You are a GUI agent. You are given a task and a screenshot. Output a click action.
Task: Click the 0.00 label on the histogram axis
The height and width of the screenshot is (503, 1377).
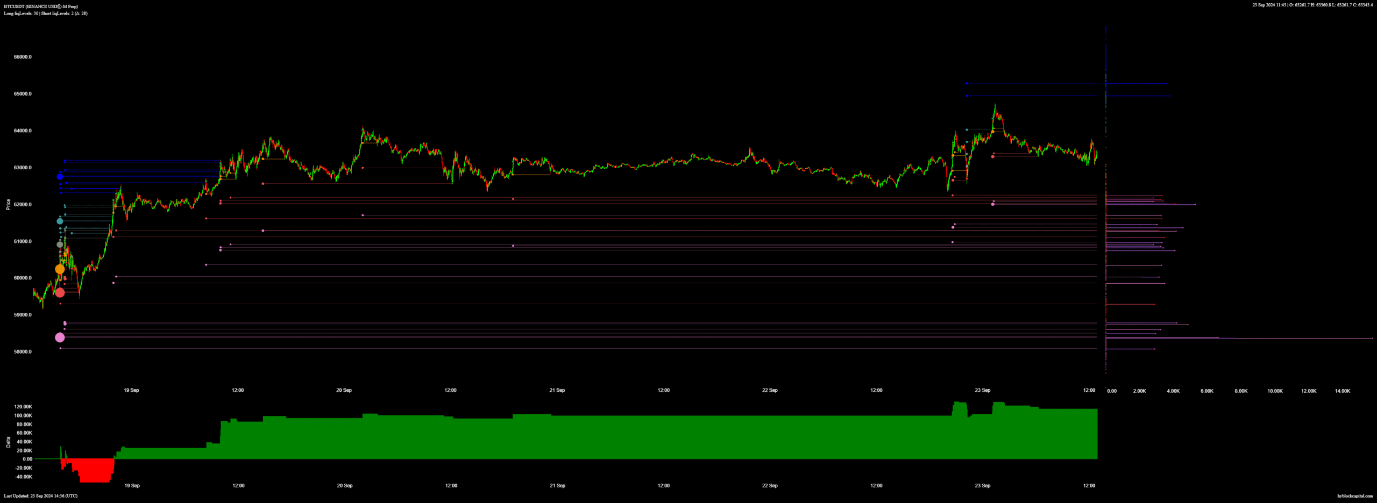pyautogui.click(x=1112, y=391)
